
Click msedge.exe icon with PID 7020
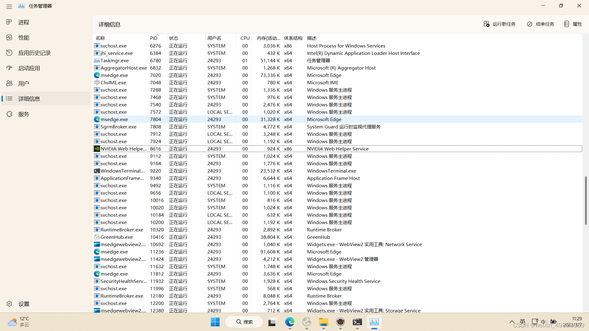coord(97,75)
